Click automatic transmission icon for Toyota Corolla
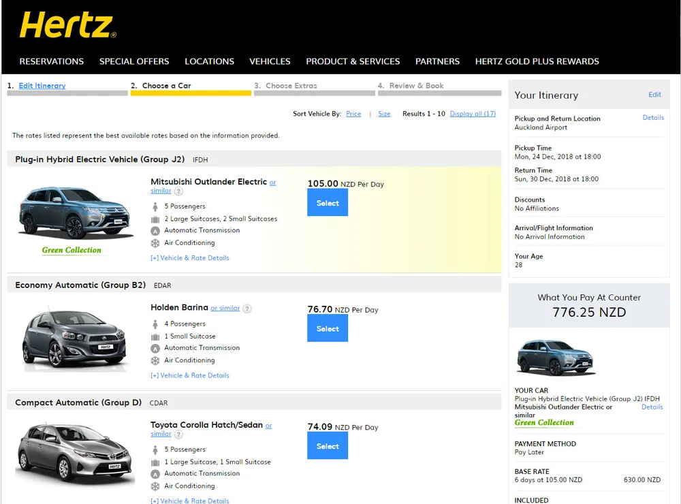The width and height of the screenshot is (681, 504). 155,475
